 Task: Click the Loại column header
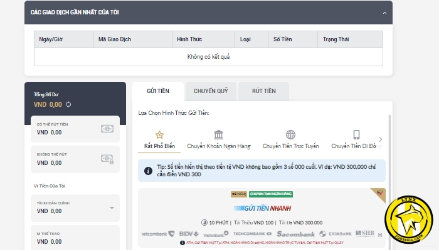(x=251, y=39)
